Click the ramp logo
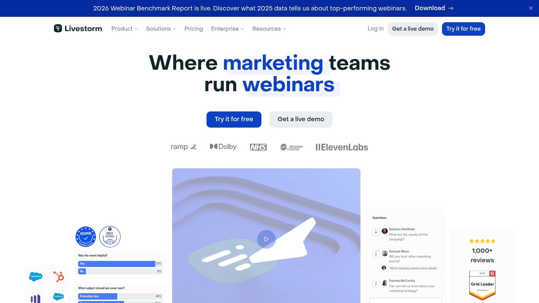The width and height of the screenshot is (539, 303). 183,147
